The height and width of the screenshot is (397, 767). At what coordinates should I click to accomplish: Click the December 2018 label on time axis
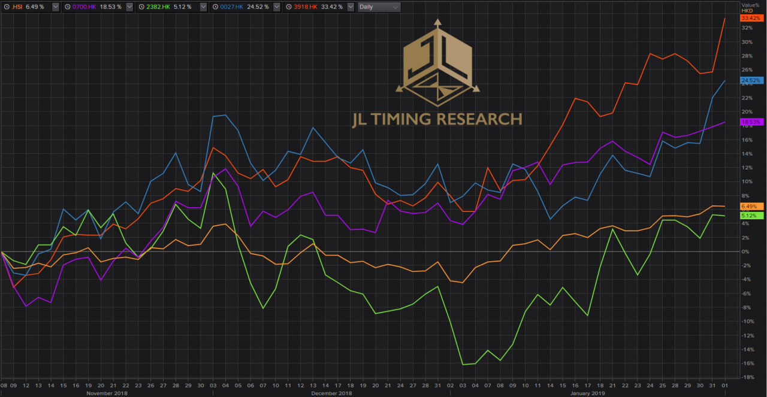[x=331, y=393]
